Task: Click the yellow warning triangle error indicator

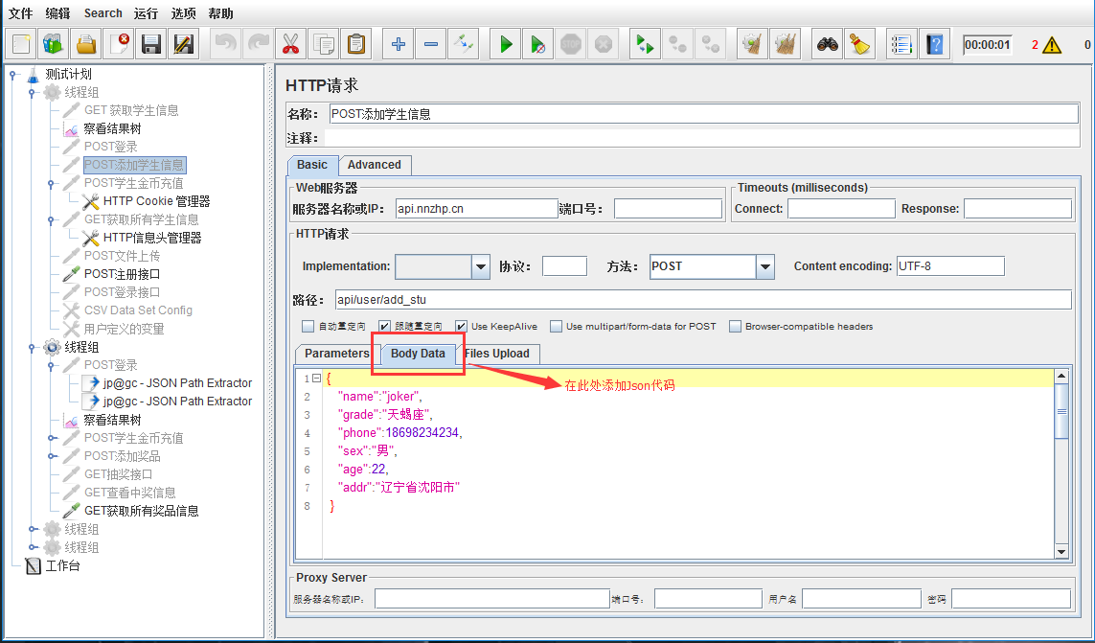Action: pos(1052,45)
